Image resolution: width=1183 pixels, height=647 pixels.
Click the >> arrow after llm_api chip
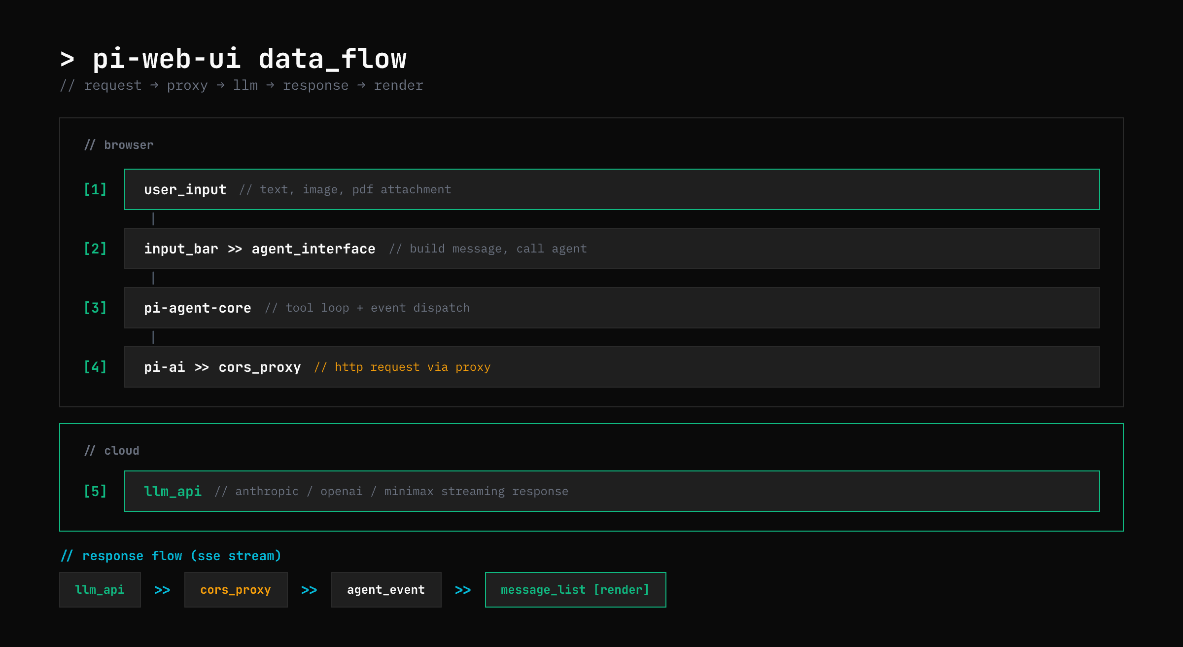tap(162, 590)
